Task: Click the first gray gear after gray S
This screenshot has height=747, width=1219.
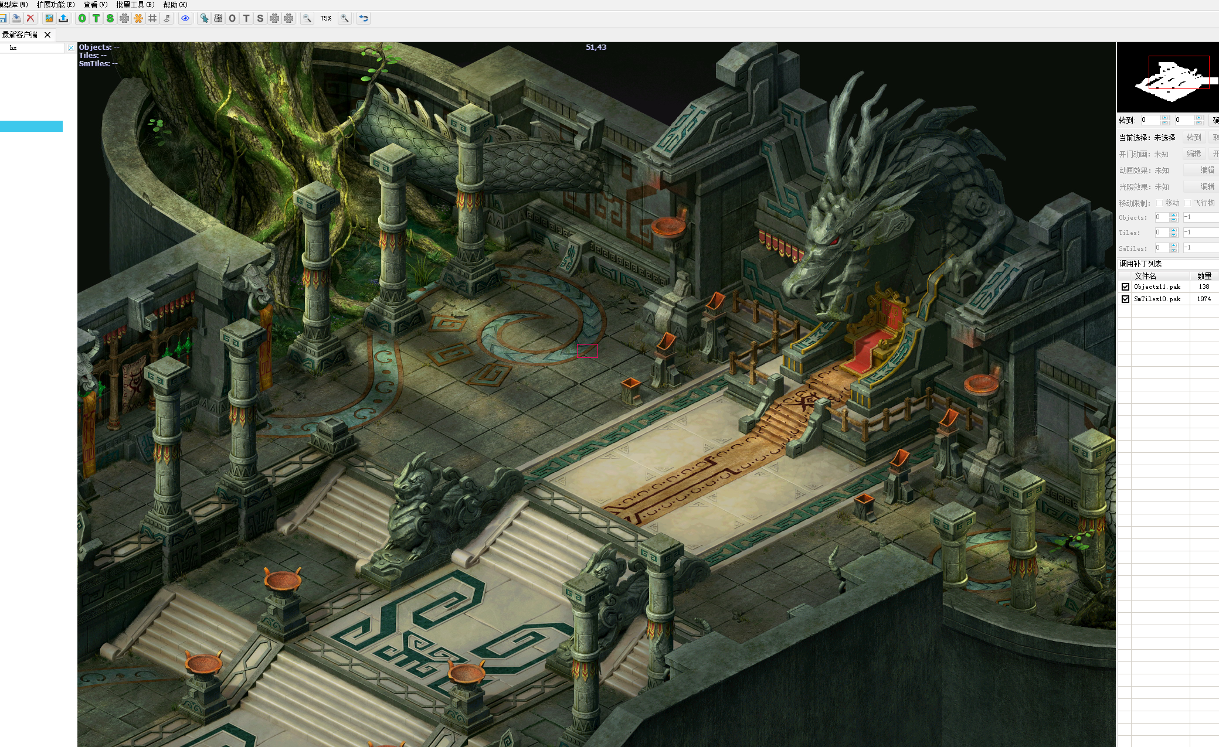Action: click(274, 18)
